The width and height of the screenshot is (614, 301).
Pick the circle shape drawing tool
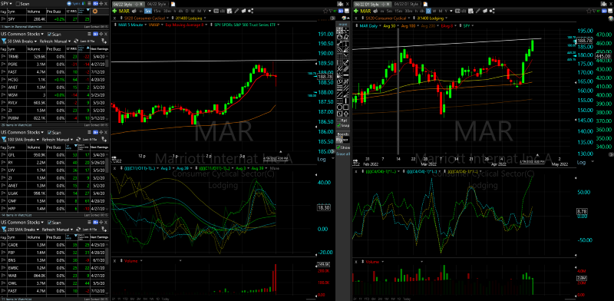tap(339, 107)
